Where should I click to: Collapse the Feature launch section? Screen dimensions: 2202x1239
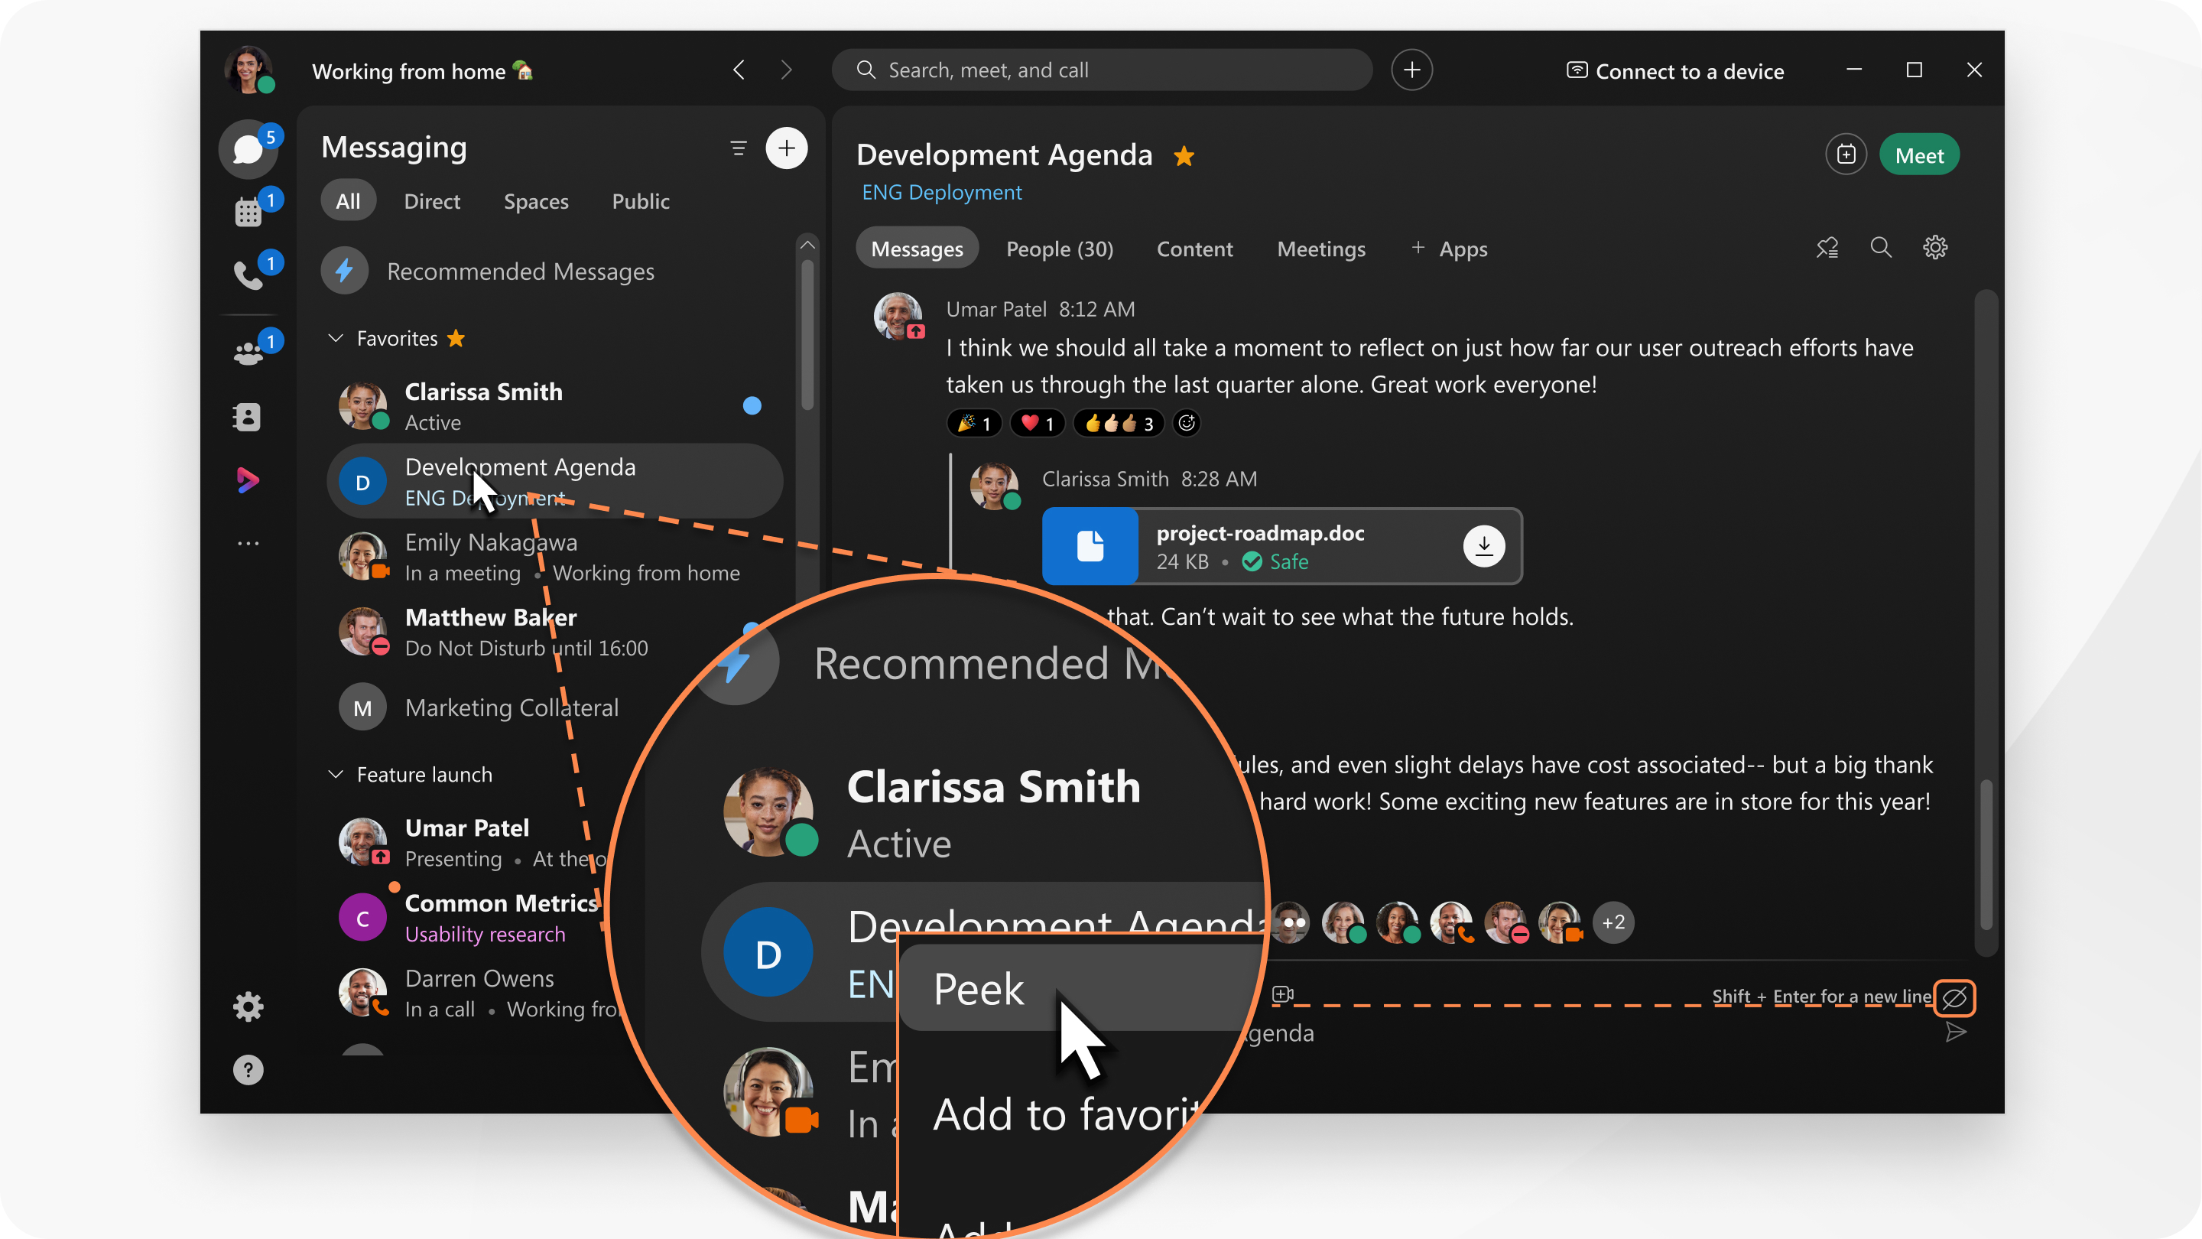tap(336, 773)
